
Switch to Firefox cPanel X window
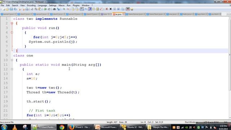click(x=80, y=127)
